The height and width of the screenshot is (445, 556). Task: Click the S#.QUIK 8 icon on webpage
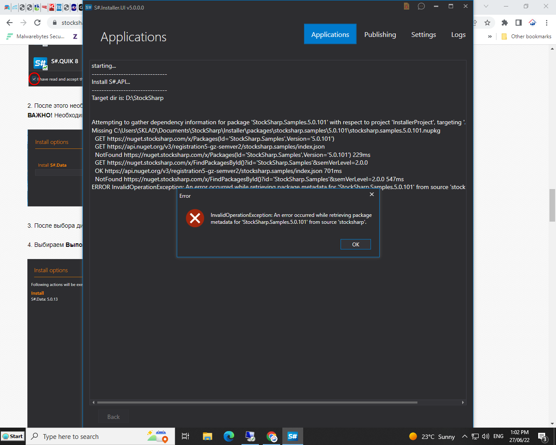(41, 63)
